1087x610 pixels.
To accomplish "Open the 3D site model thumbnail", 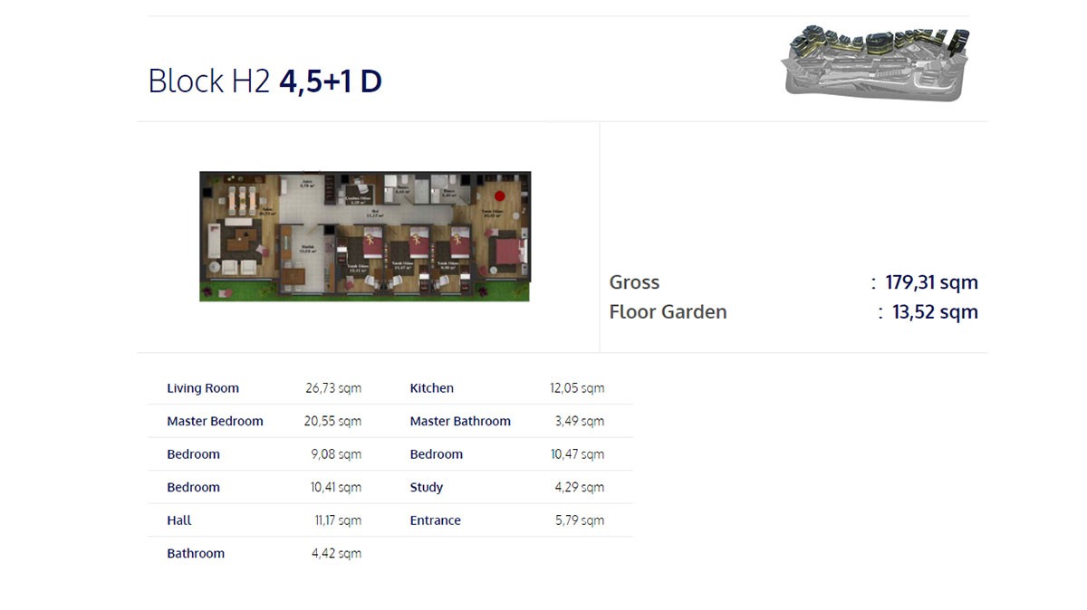I will point(876,63).
